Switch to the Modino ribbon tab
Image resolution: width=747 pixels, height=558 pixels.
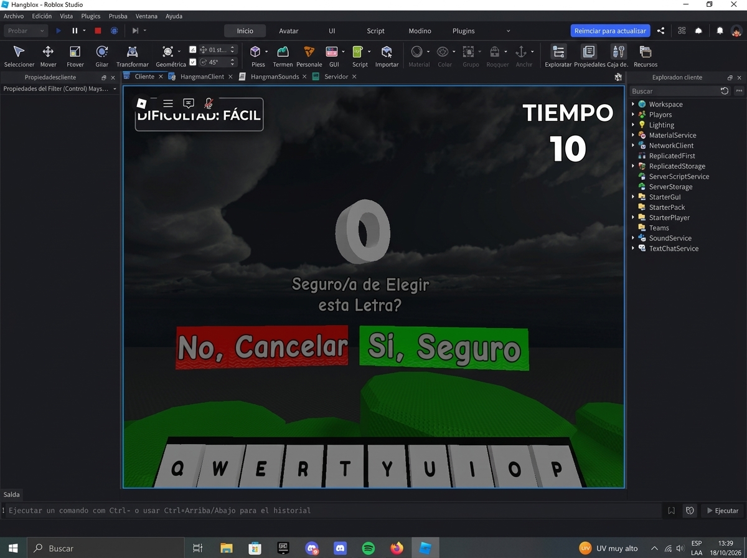(420, 31)
